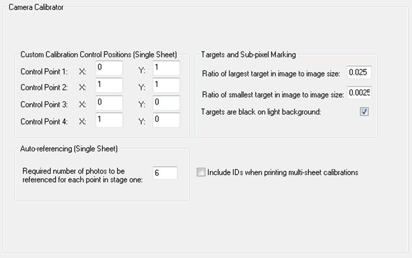Enable Include IDs when printing checkbox
The height and width of the screenshot is (258, 412).
click(x=201, y=172)
